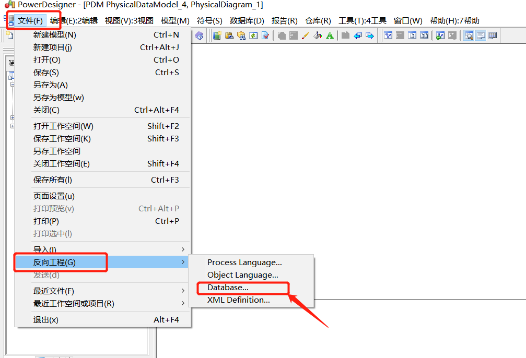526x358 pixels.
Task: Click the model node icon in browser tree
Action: click(11, 76)
